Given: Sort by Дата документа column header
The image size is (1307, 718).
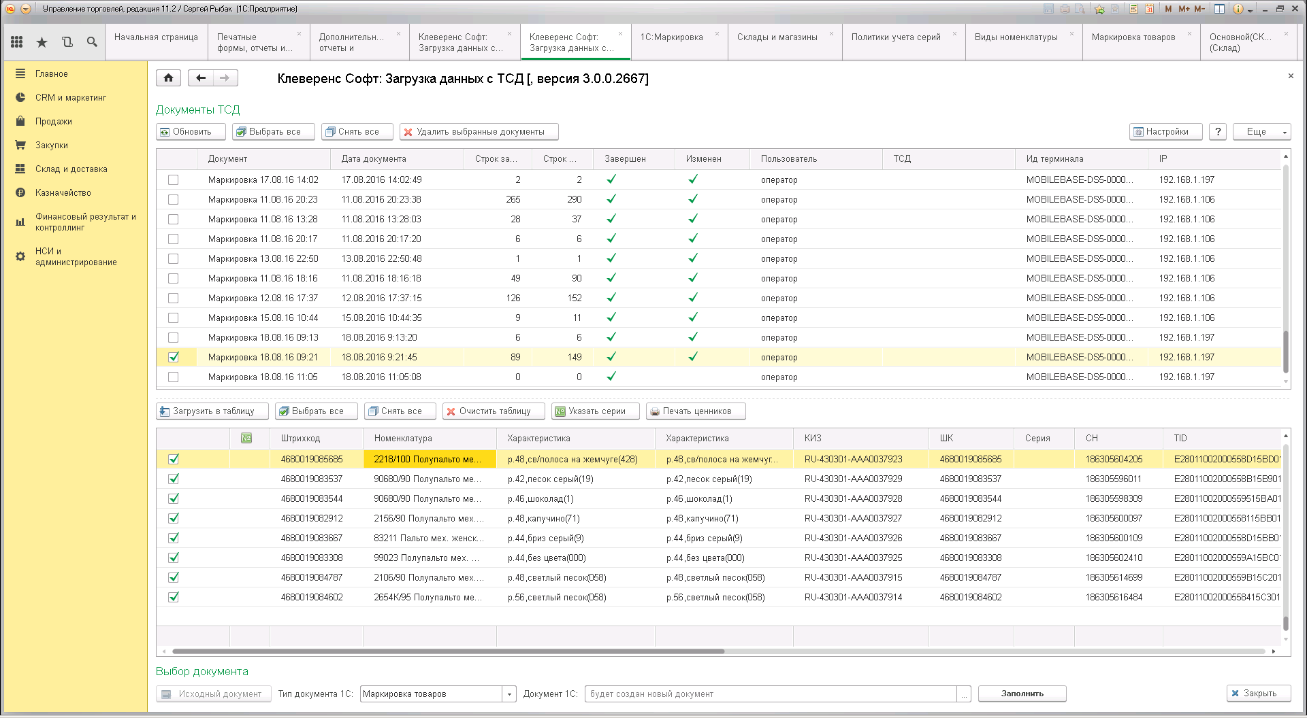Looking at the screenshot, I should [x=396, y=158].
